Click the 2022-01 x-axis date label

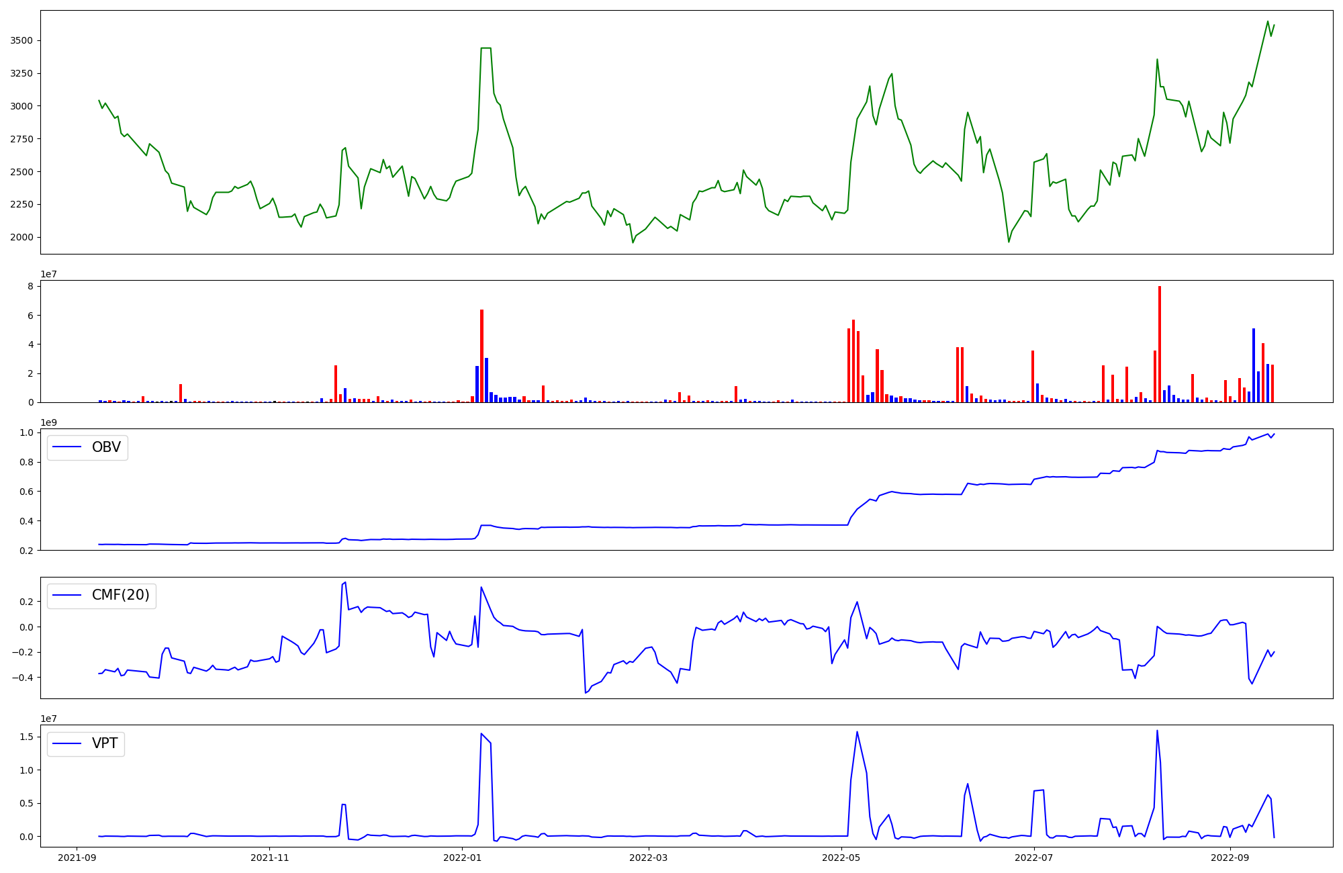[x=463, y=858]
